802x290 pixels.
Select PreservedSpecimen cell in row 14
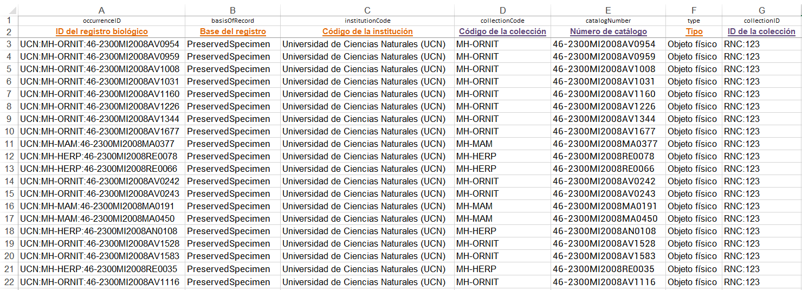pyautogui.click(x=232, y=181)
